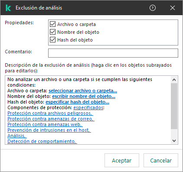Select Protección contra archivos peligrosos link

(50, 113)
